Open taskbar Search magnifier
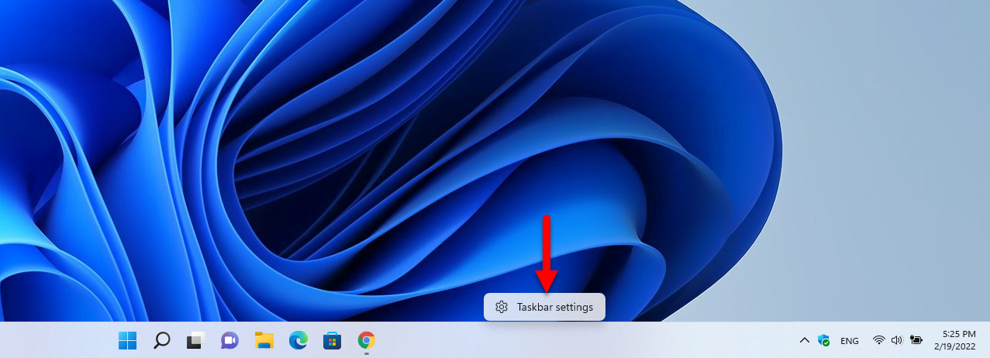Screen dimensions: 990x358 pyautogui.click(x=161, y=340)
